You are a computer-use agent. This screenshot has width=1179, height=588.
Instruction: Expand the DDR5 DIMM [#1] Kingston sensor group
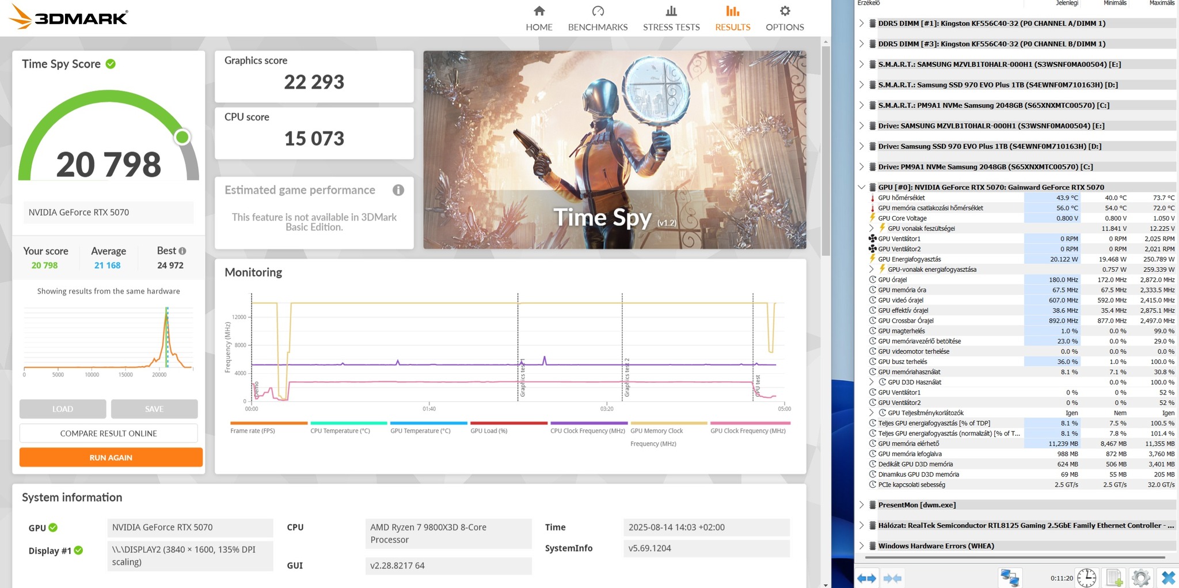tap(862, 24)
